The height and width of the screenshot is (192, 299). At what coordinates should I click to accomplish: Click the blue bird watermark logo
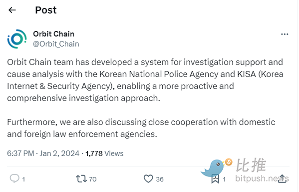point(213,168)
